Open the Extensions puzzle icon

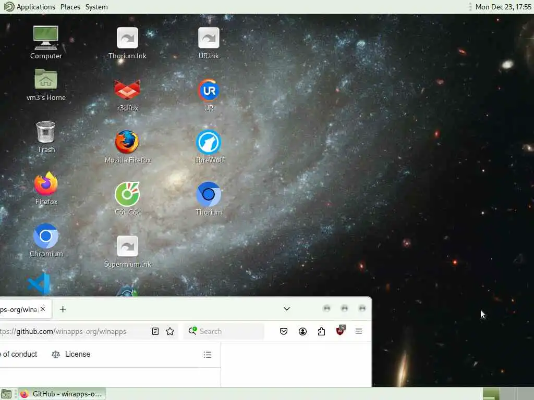pos(321,331)
